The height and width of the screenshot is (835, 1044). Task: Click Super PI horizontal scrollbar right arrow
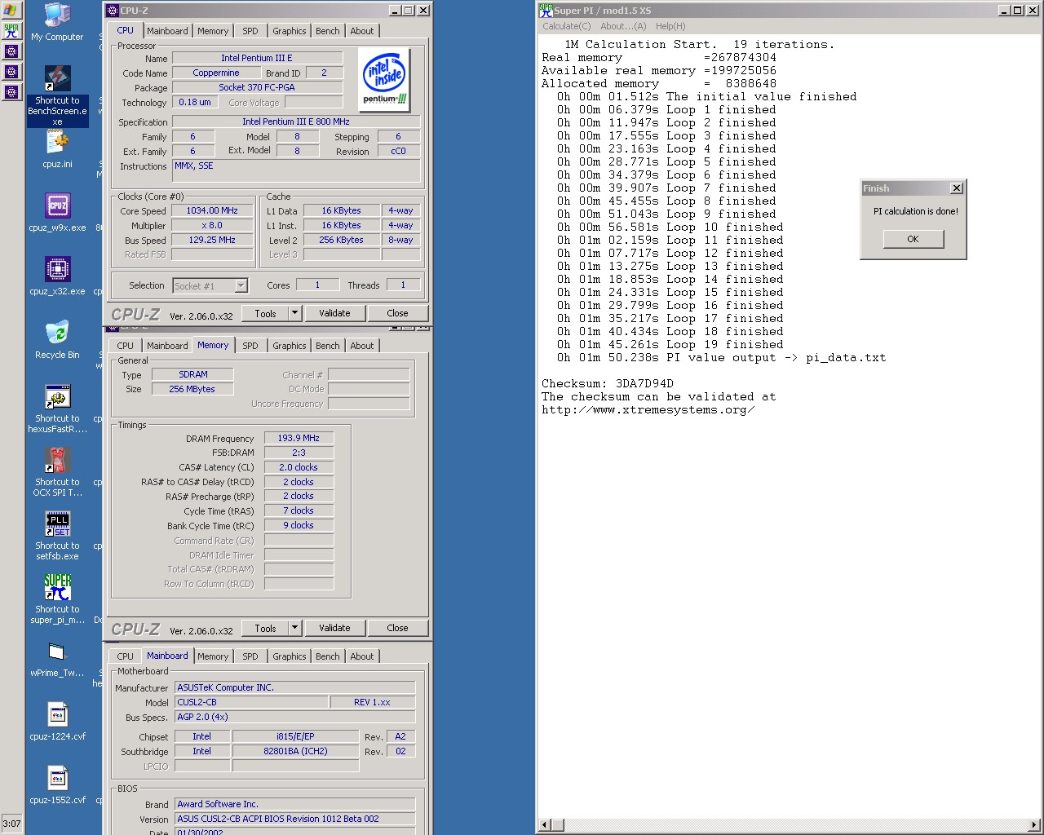pyautogui.click(x=1034, y=825)
